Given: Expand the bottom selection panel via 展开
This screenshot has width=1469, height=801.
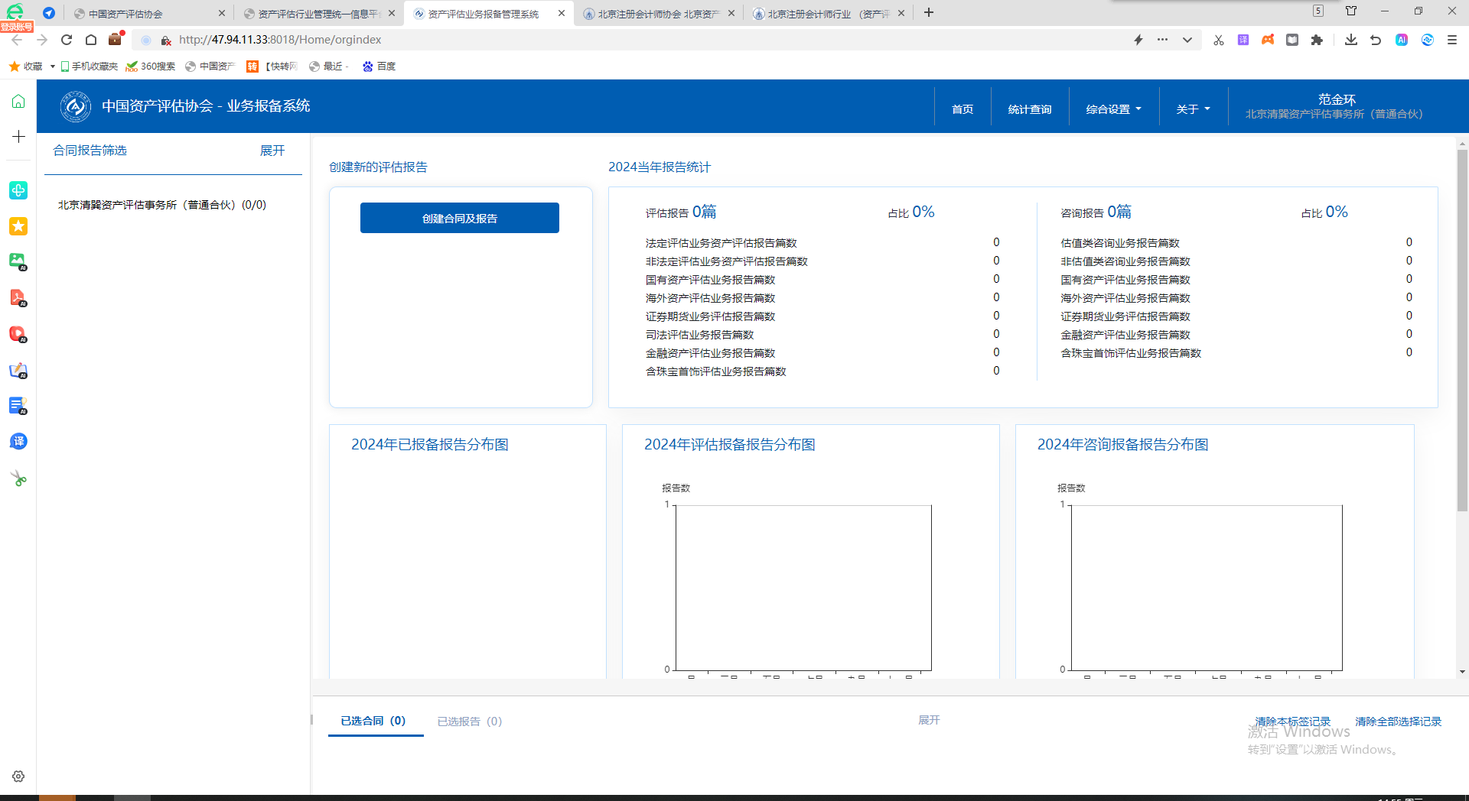Looking at the screenshot, I should coord(929,720).
